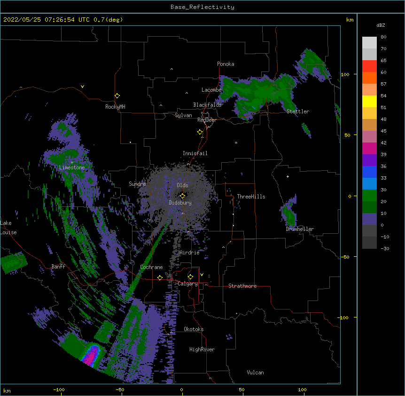Image resolution: width=405 pixels, height=396 pixels.
Task: Click the yellow V marker northwest of RockyMH
Action: click(82, 87)
